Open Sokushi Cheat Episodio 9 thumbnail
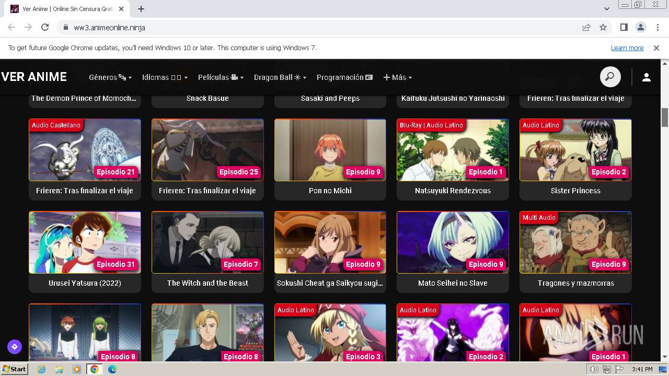 point(330,242)
